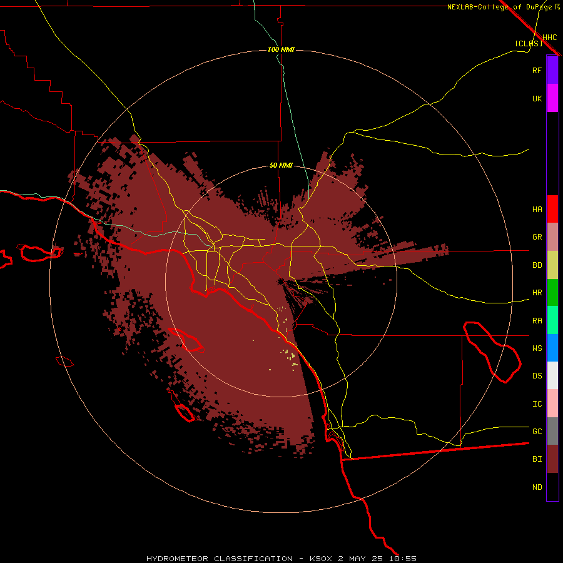Click the UK magenta legend swatch
The height and width of the screenshot is (563, 563).
552,98
